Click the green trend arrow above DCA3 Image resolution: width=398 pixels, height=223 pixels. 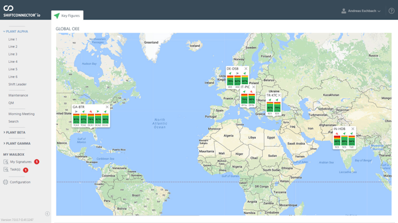tap(106, 111)
